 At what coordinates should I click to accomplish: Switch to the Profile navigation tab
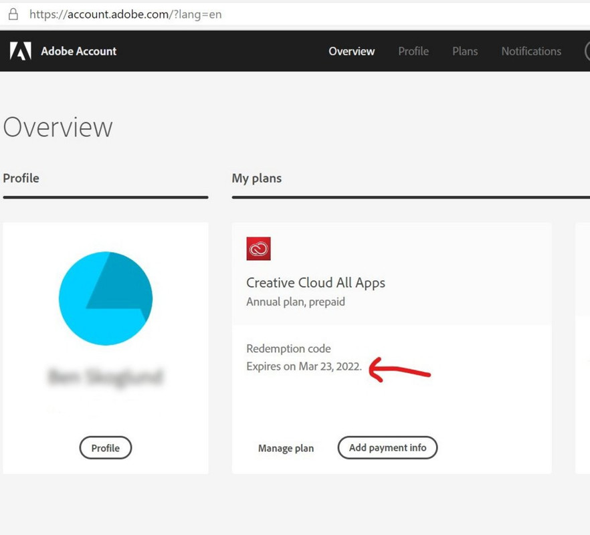413,51
